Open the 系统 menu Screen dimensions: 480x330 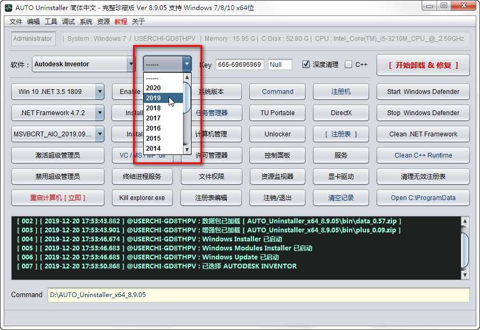tap(86, 21)
